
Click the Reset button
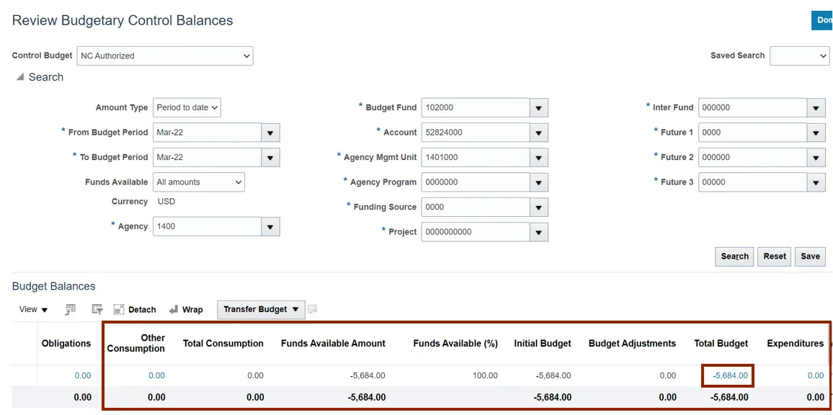[x=775, y=256]
